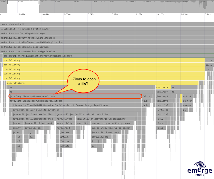214x179 pixels.
Task: Select the java…read frame
Action: coord(64,128)
